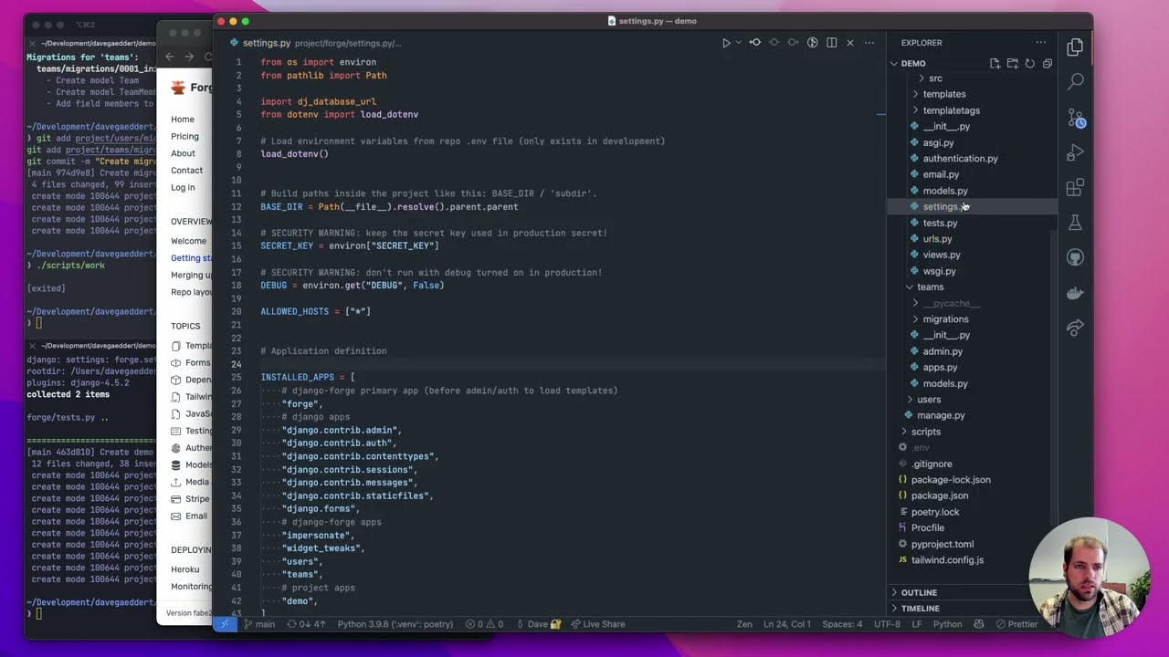Select Python 3.9.8 interpreter in status bar
The image size is (1169, 657).
tap(395, 624)
